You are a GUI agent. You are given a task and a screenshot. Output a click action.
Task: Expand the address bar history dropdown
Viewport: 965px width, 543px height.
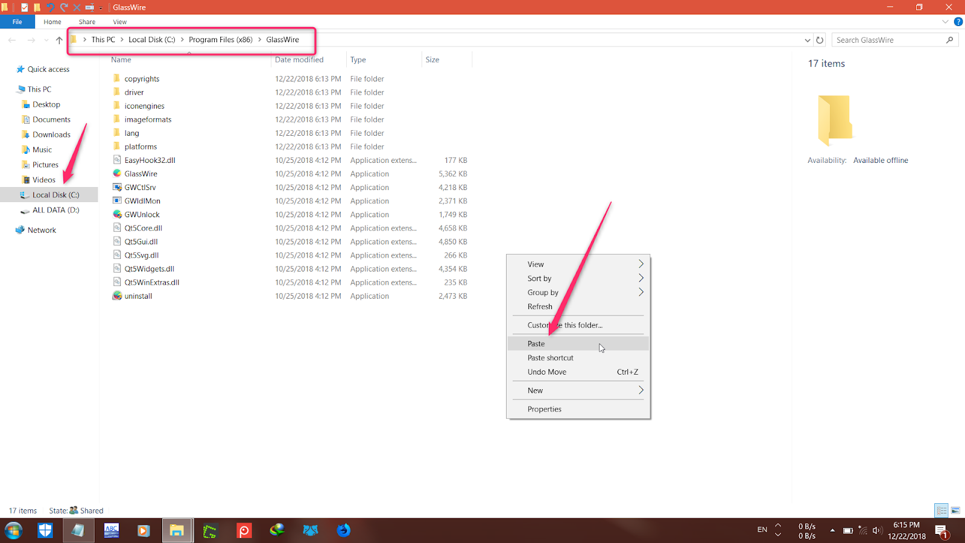808,40
